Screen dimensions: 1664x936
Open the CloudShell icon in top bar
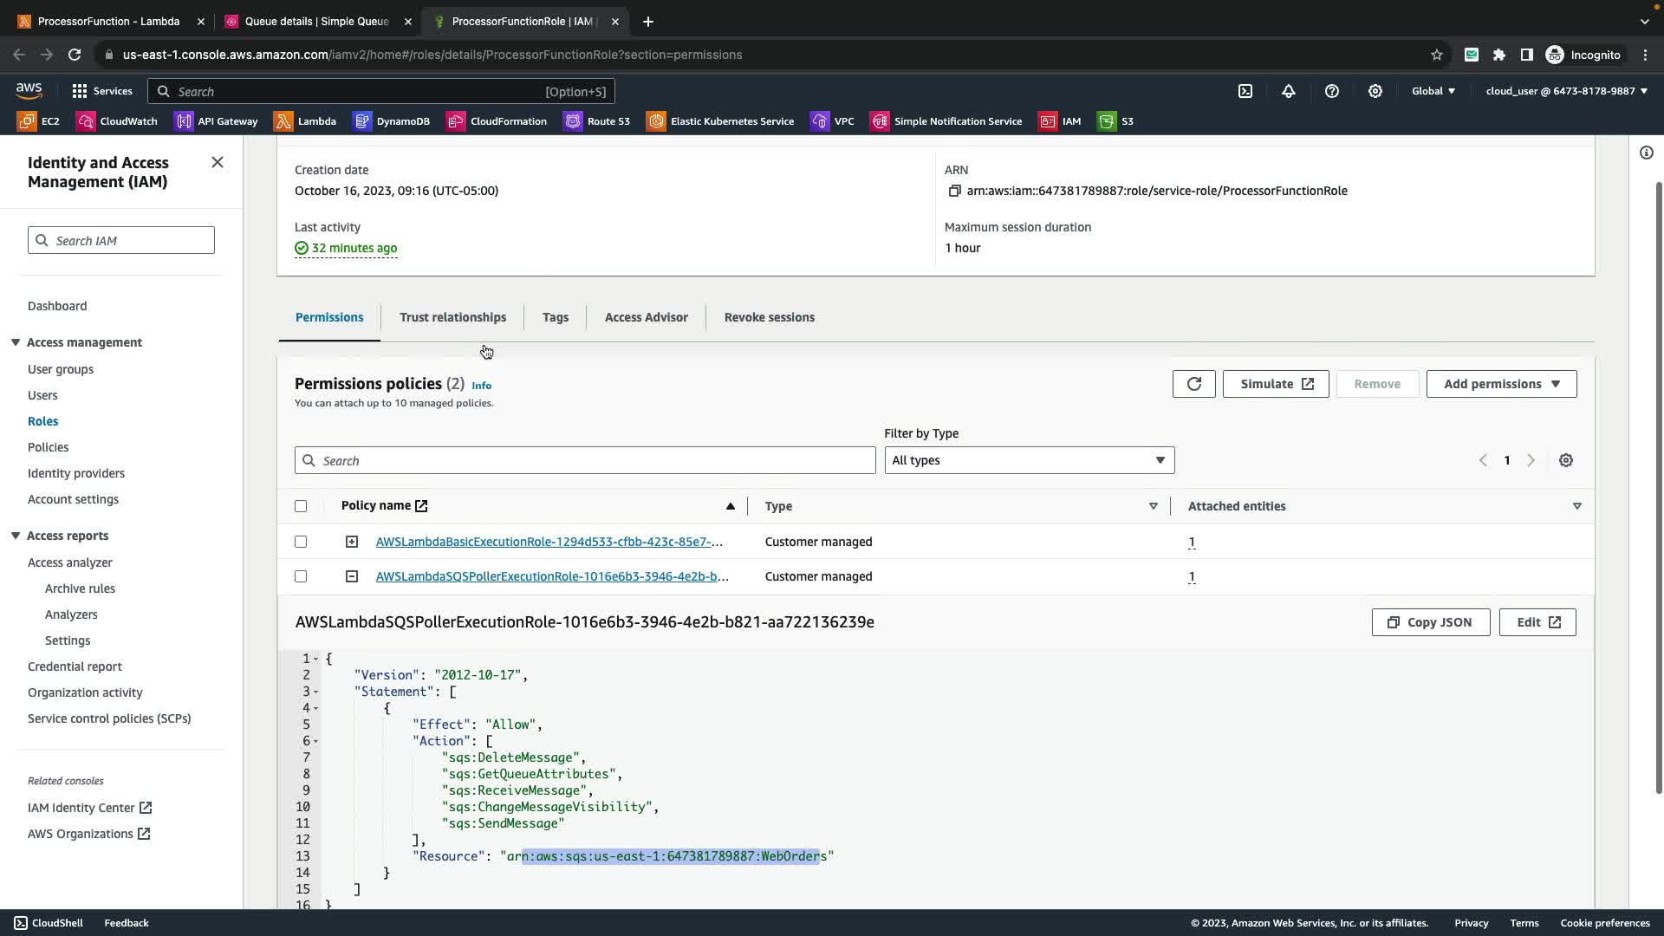click(x=1245, y=91)
